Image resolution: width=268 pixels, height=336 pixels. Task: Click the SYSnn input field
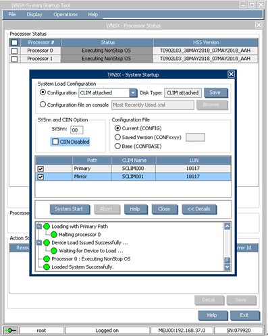point(76,130)
